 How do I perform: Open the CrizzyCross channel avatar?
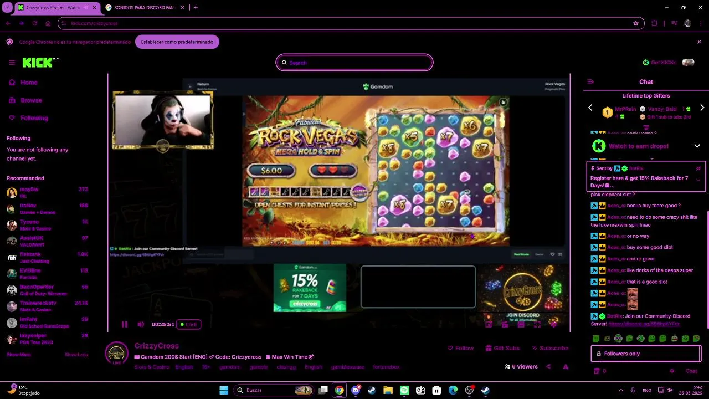(x=116, y=353)
